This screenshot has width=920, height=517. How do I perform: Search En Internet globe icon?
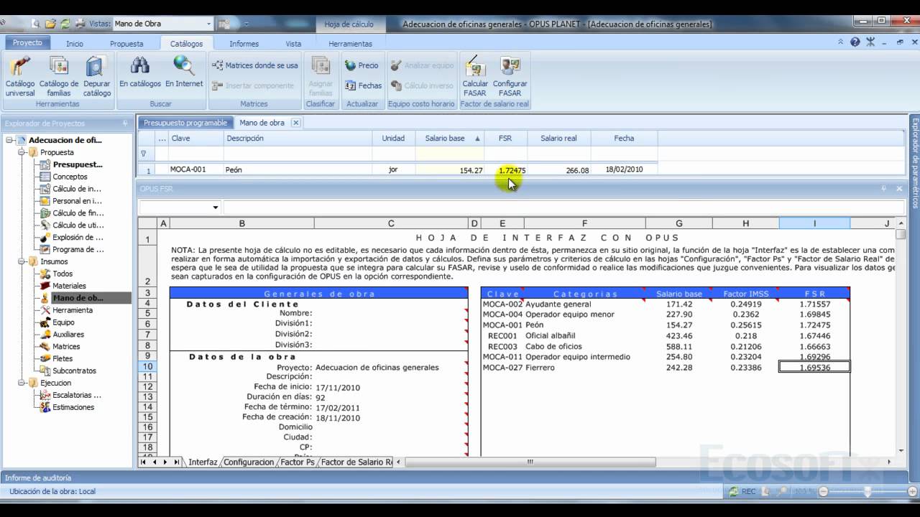click(184, 72)
